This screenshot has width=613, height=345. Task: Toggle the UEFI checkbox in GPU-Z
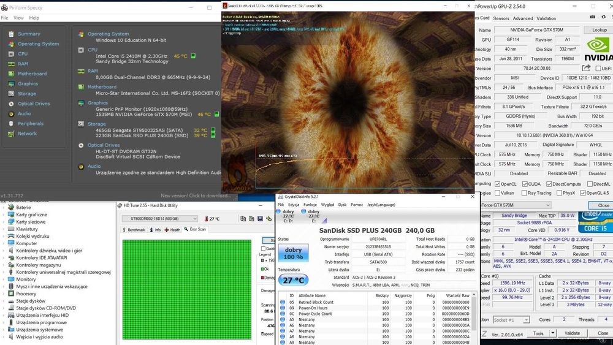click(x=598, y=69)
